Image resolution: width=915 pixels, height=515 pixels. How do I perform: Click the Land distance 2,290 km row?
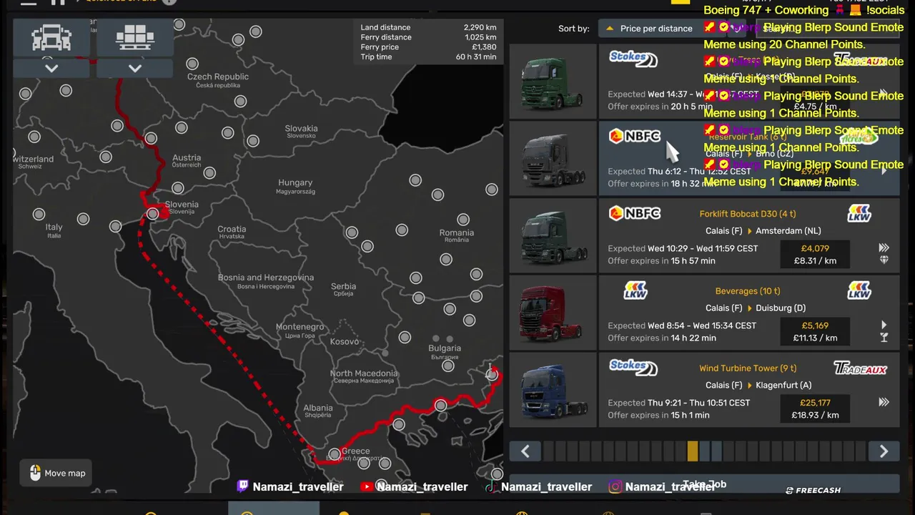click(428, 27)
